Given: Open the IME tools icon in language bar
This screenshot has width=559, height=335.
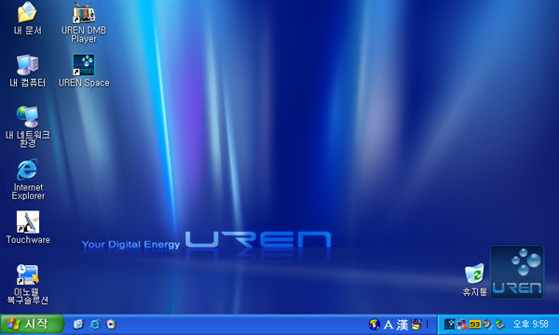Looking at the screenshot, I should (x=416, y=325).
